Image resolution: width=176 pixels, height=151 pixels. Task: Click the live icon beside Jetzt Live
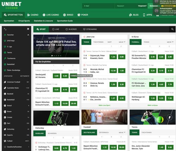pyautogui.click(x=84, y=37)
